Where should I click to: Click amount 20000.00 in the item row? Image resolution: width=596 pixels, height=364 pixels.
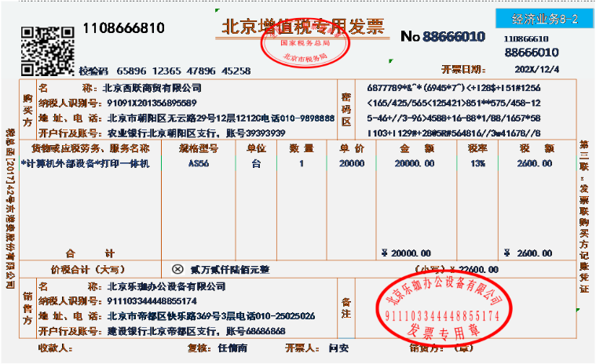coord(415,164)
